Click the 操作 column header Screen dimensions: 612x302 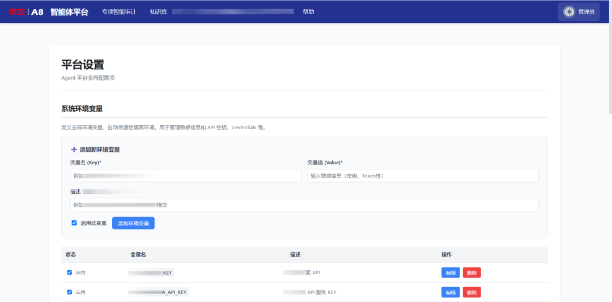coord(447,254)
